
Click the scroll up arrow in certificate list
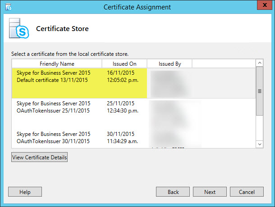260,63
